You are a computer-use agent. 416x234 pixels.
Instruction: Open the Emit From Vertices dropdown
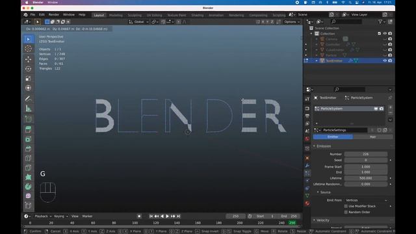[x=367, y=200]
